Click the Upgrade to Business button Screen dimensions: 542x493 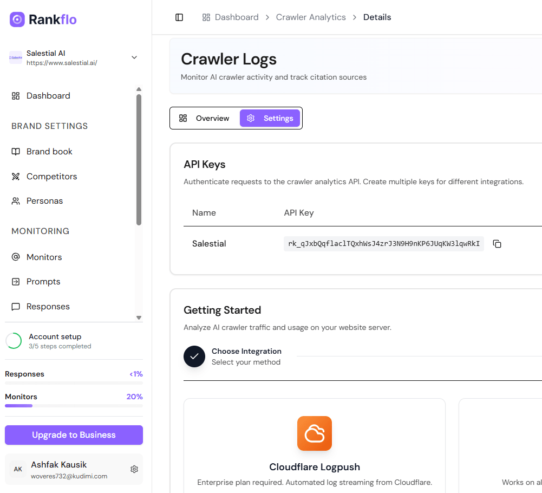(74, 434)
